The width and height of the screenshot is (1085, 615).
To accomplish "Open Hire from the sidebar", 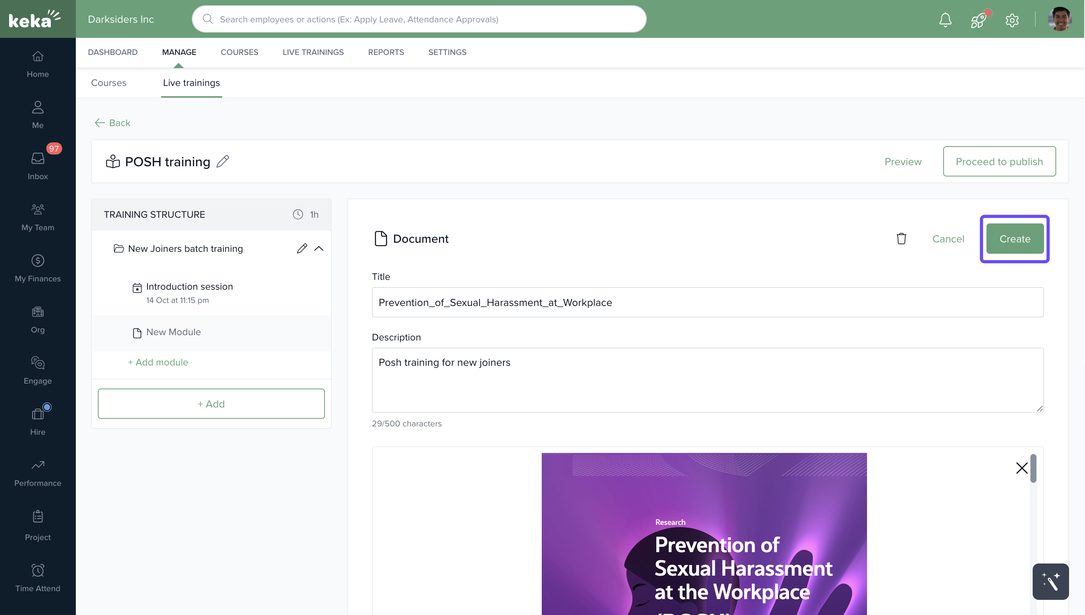I will point(37,420).
